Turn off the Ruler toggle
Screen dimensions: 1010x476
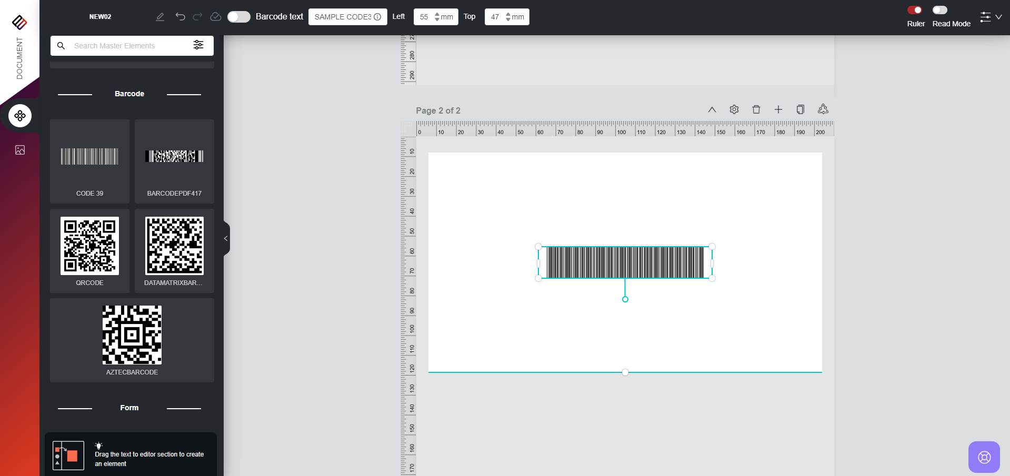pyautogui.click(x=915, y=10)
